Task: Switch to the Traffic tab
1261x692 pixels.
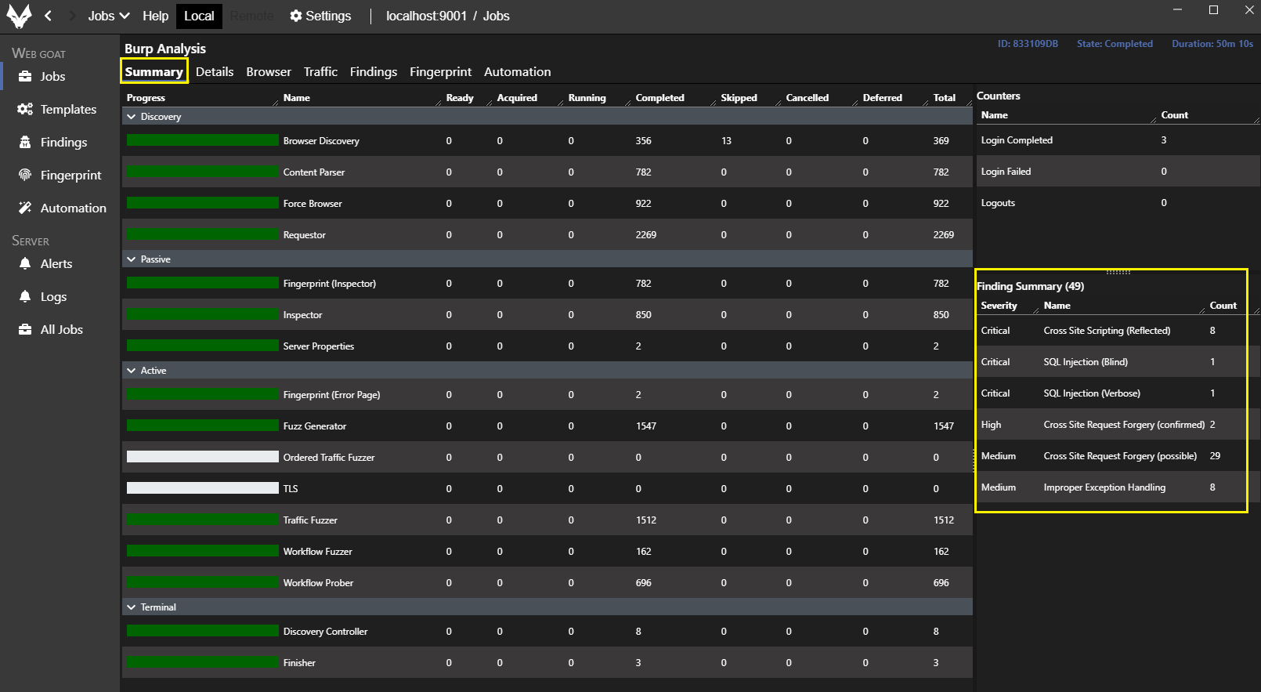Action: 320,71
